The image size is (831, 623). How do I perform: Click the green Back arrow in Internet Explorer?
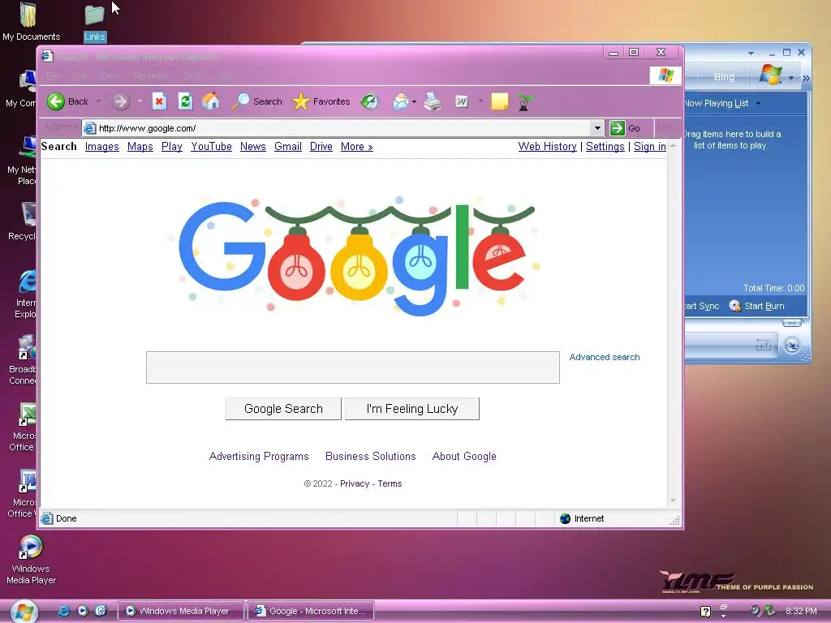[56, 101]
